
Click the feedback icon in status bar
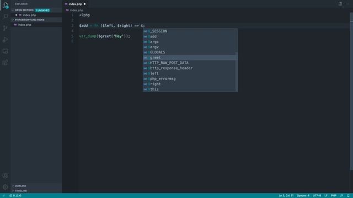[341, 196]
